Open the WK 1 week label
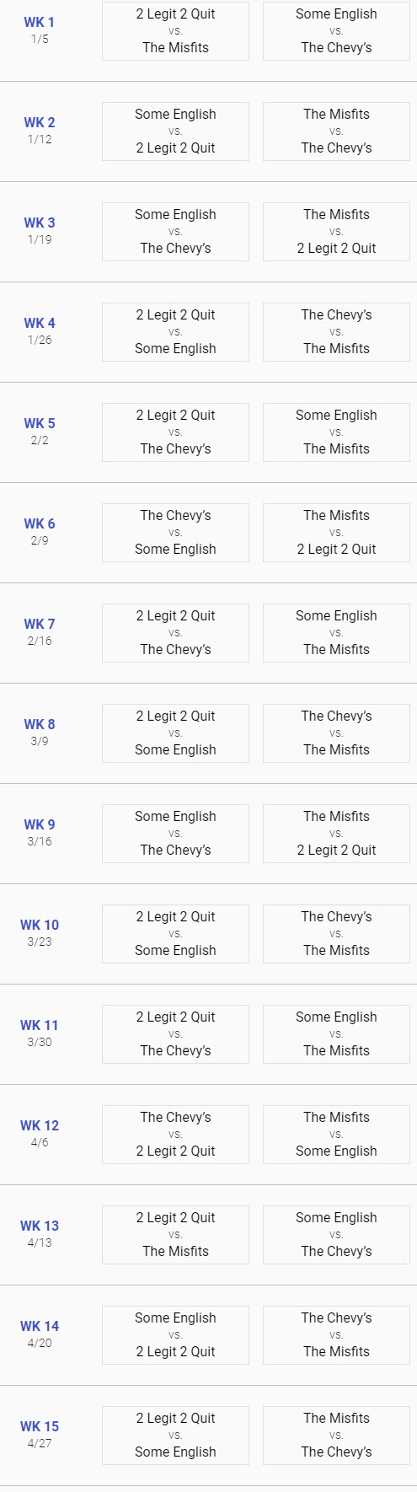Viewport: 417px width, 1492px height. (40, 22)
